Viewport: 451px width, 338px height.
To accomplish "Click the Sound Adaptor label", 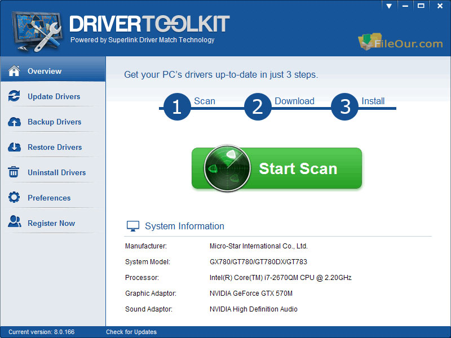I will click(x=149, y=309).
